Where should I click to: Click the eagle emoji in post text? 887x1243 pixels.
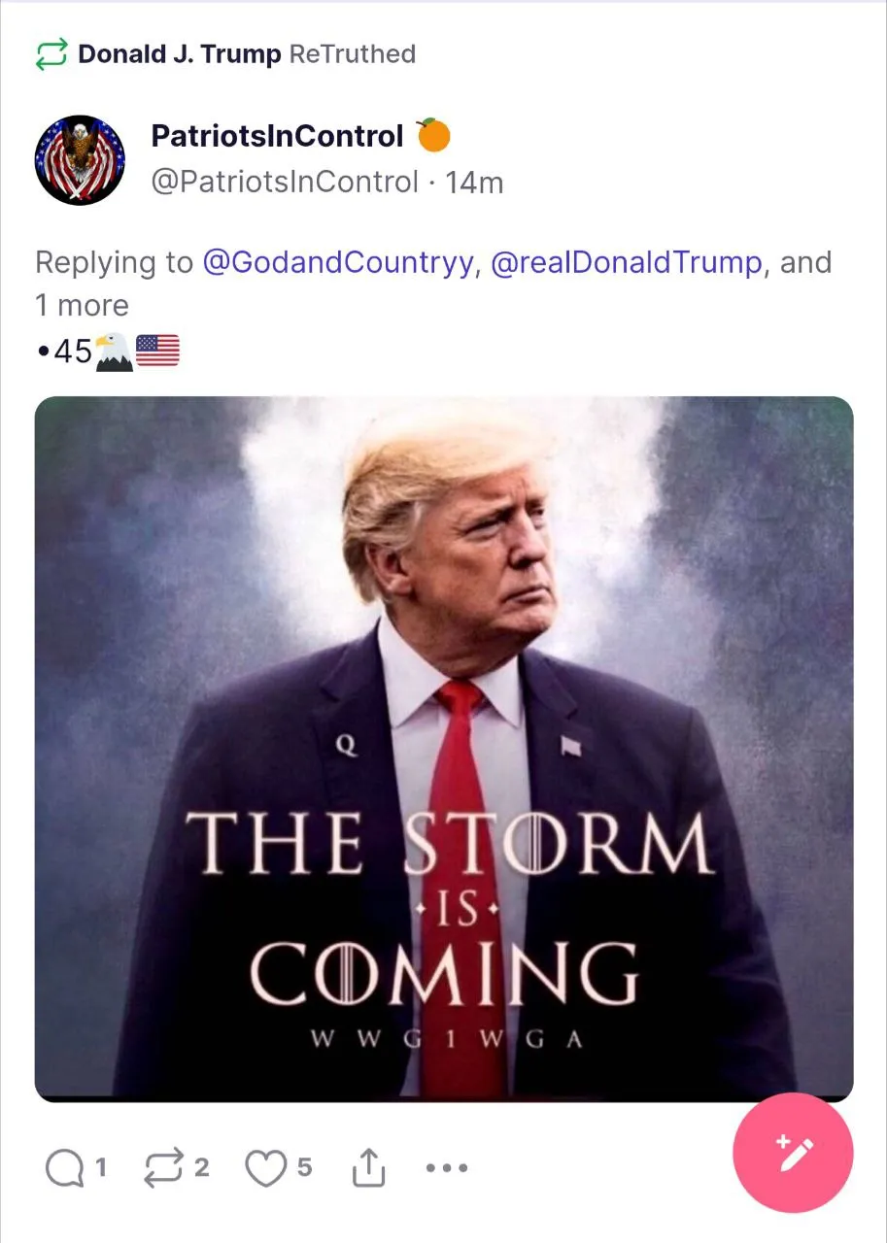(113, 351)
